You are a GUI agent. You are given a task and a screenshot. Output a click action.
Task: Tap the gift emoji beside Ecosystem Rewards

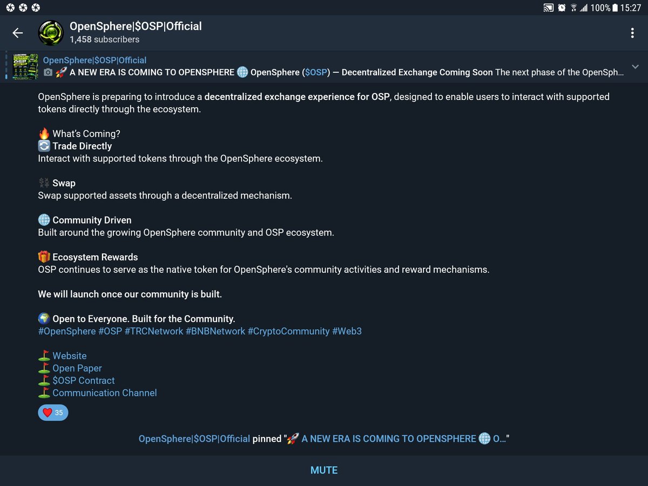point(44,257)
